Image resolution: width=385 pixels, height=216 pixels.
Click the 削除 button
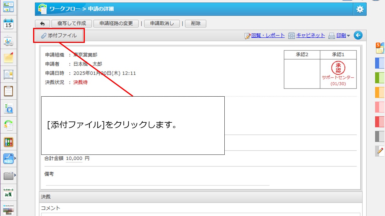click(196, 23)
